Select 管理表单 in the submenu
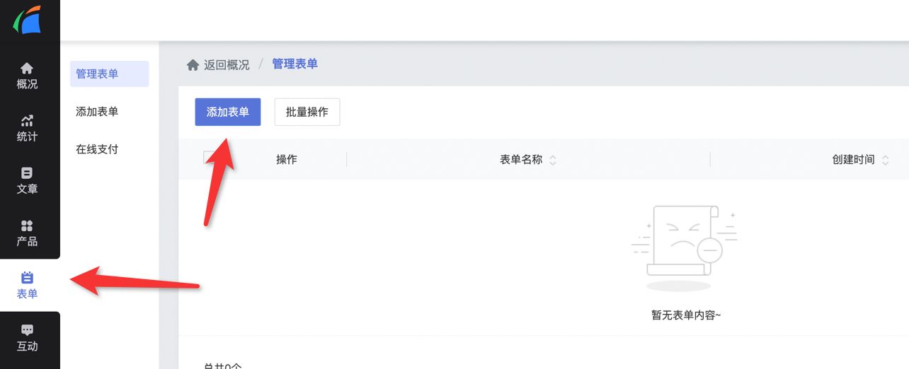Screen dimensions: 909x369 97,74
